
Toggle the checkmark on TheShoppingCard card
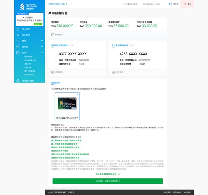click(x=77, y=95)
